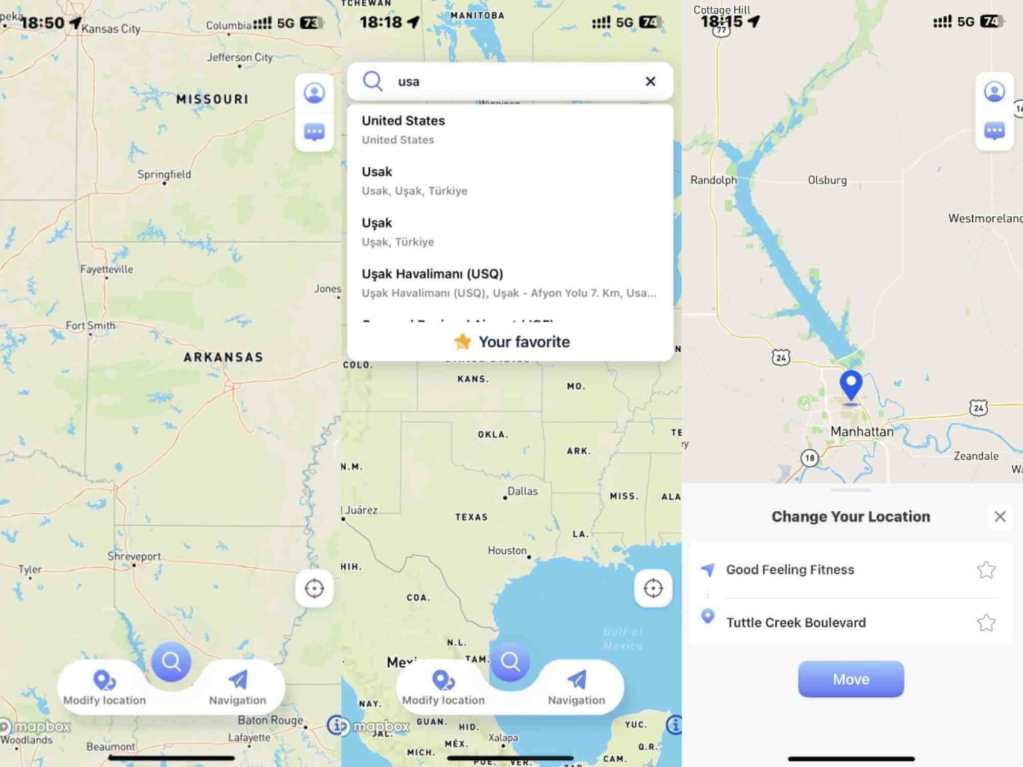Tap the USA search text input field
This screenshot has height=767, width=1023.
511,81
